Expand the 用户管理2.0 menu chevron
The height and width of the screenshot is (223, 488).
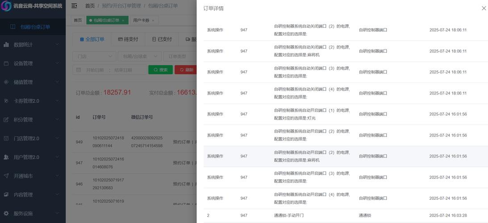[57, 157]
